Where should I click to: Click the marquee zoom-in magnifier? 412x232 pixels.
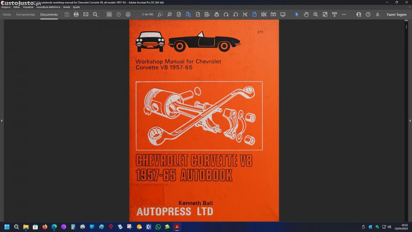[x=316, y=14]
